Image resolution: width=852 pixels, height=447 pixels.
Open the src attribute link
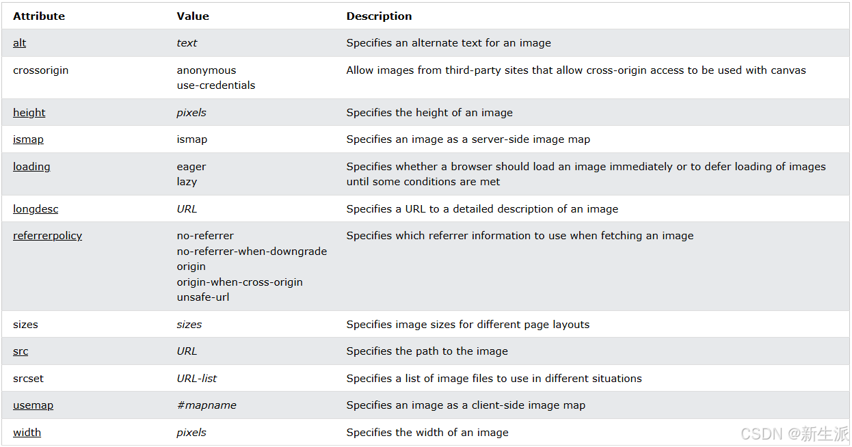tap(21, 351)
